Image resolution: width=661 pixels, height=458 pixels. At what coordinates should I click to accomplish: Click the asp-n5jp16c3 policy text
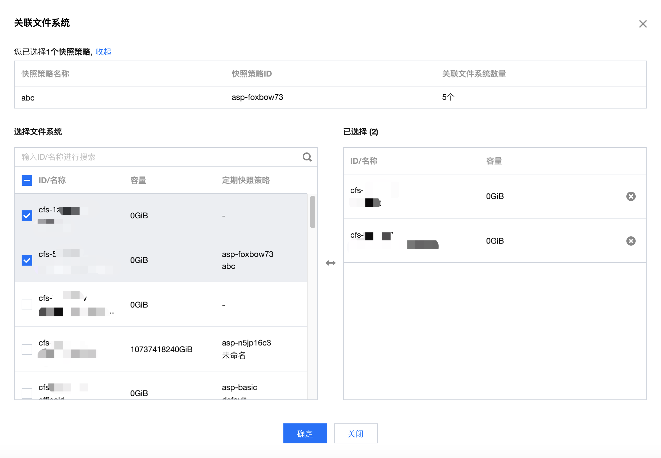click(246, 343)
